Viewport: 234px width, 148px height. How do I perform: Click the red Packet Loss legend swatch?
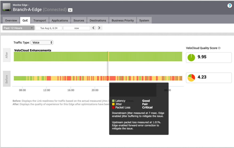[113, 107]
